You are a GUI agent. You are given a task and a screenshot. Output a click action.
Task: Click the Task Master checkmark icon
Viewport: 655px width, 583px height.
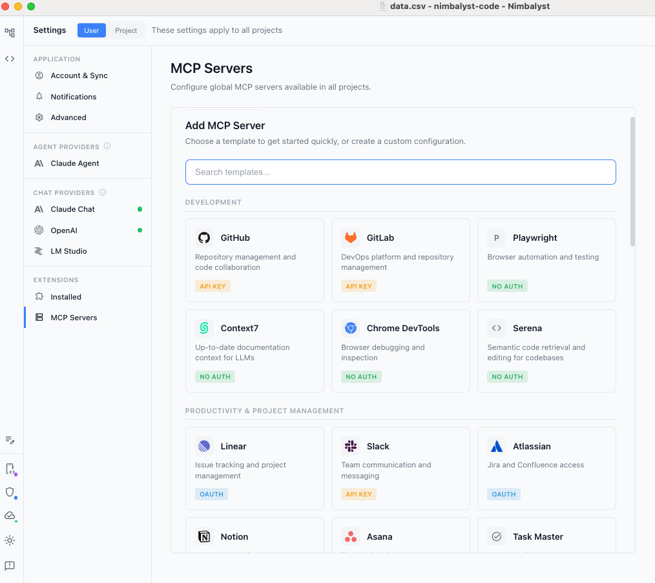pyautogui.click(x=496, y=537)
